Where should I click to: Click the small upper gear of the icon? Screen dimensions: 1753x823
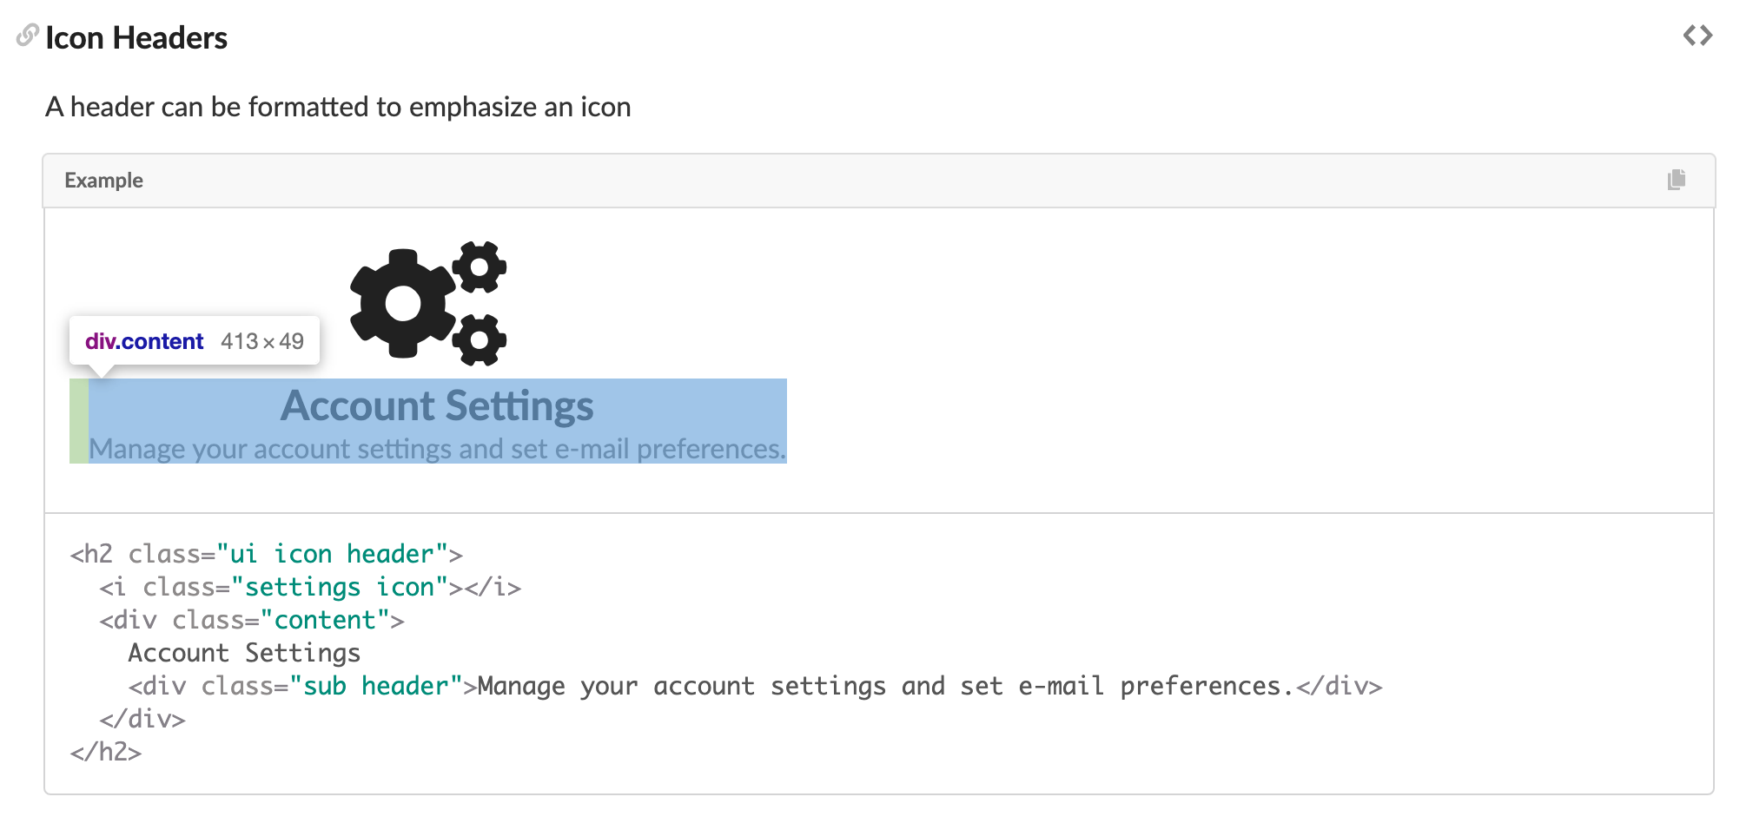pyautogui.click(x=478, y=267)
